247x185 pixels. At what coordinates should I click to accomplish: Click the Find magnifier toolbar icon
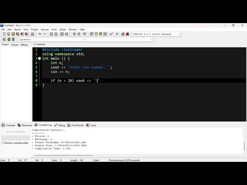click(51, 34)
